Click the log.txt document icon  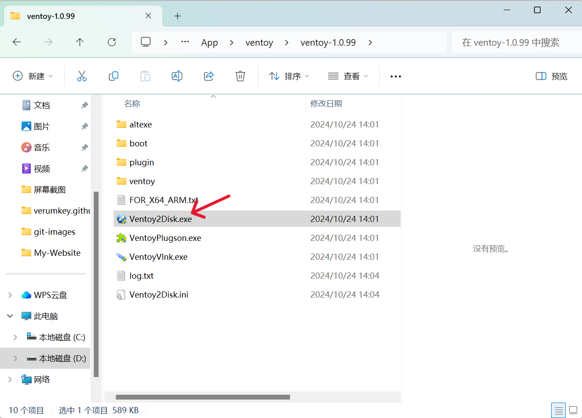coord(121,276)
